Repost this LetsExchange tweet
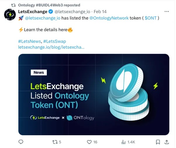 coord(54,142)
